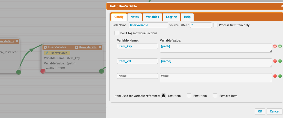Add a row after item_val

[x=280, y=61]
